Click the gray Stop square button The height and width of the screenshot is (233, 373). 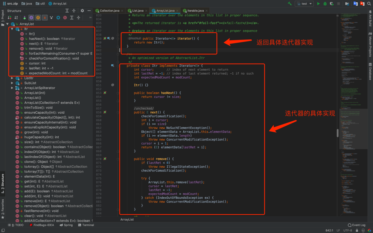338,4
